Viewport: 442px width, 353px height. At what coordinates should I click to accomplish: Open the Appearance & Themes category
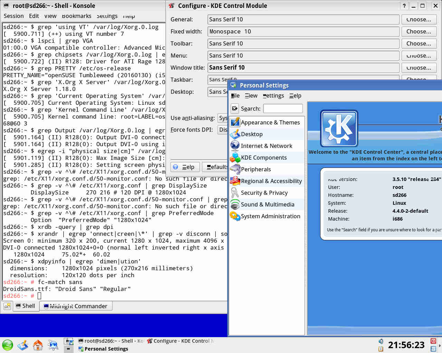[270, 122]
